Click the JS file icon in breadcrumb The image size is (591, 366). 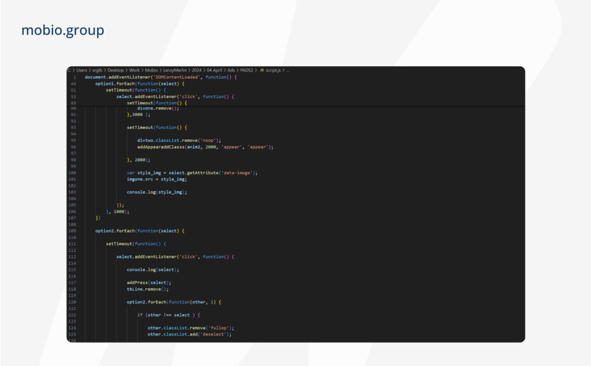(x=261, y=70)
